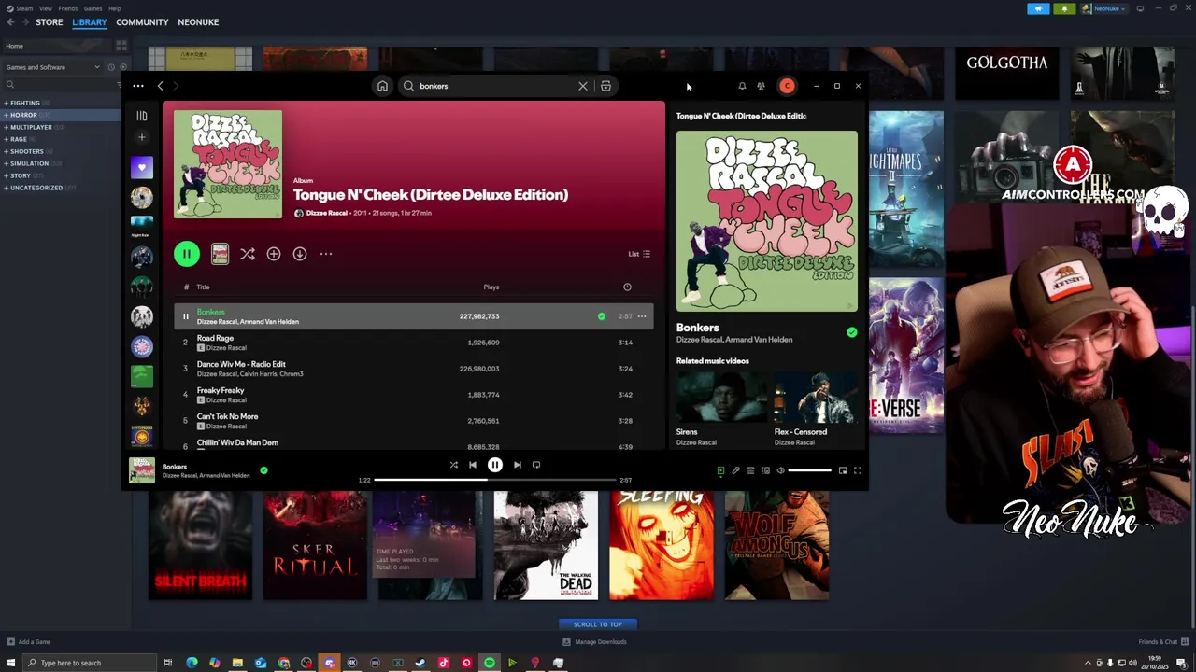Image resolution: width=1196 pixels, height=672 pixels.
Task: Play the Road Rage track
Action: tap(413, 343)
